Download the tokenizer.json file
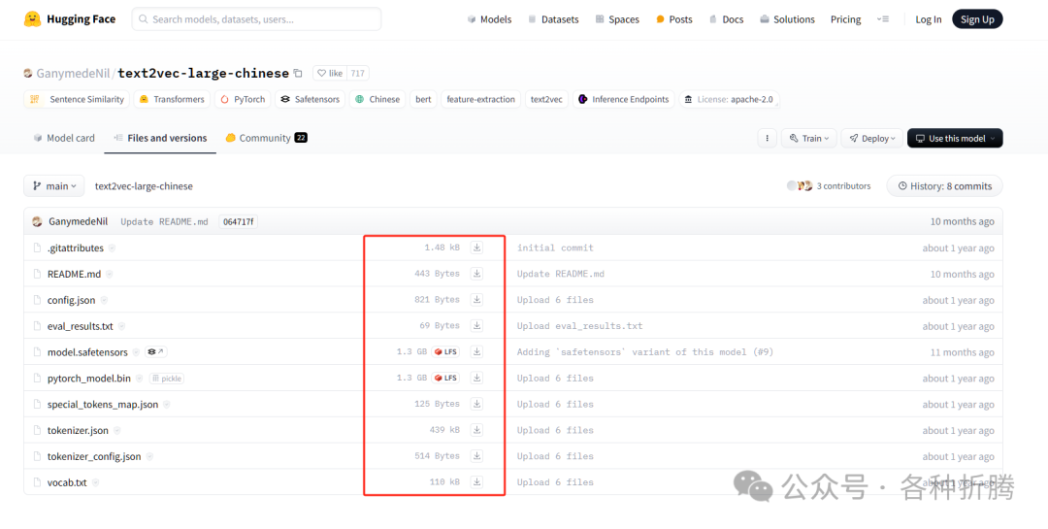1048x529 pixels. tap(476, 430)
